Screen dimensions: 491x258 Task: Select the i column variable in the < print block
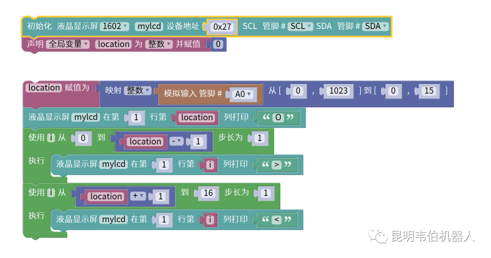click(x=210, y=219)
